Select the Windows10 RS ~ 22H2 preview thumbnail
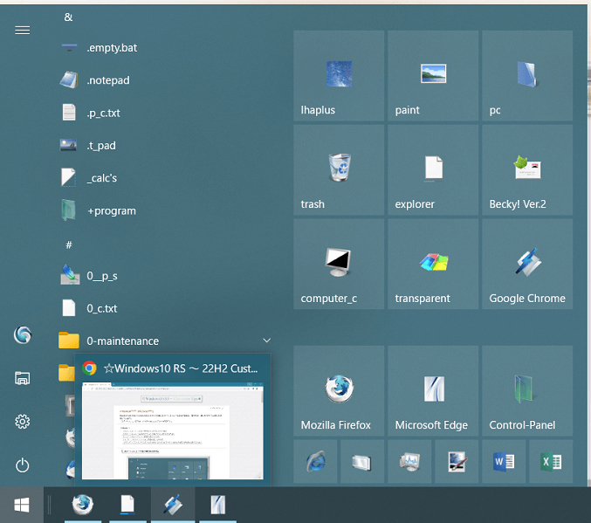591x523 pixels. click(173, 431)
